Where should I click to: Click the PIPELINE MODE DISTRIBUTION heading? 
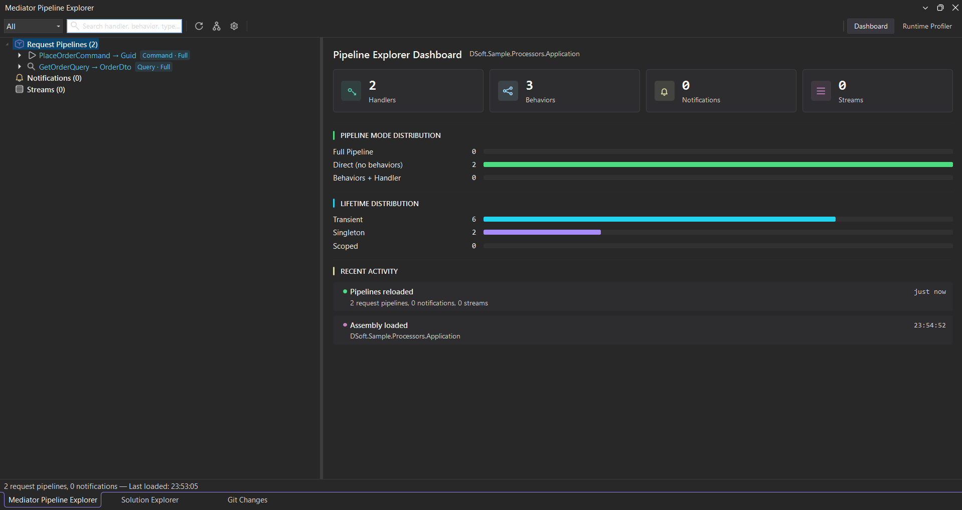pos(390,135)
